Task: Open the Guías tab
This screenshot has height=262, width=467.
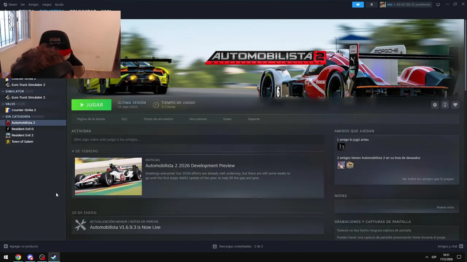Action: [227, 119]
